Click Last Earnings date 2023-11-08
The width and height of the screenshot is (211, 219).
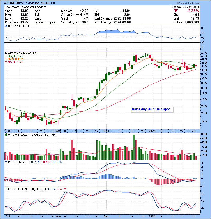pos(122,18)
